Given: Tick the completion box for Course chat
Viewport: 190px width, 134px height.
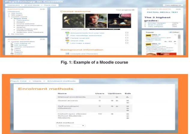Looking at the screenshot, I should (x=127, y=41).
